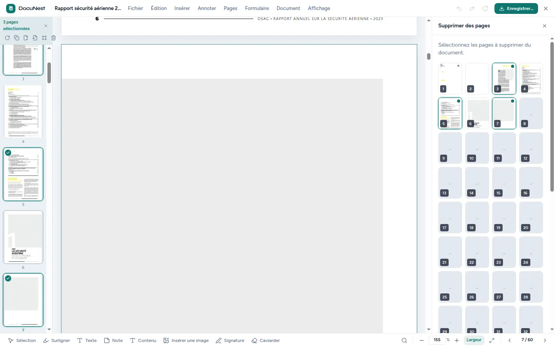Close the Supprimer des pages panel
Image resolution: width=555 pixels, height=347 pixels.
[x=545, y=26]
